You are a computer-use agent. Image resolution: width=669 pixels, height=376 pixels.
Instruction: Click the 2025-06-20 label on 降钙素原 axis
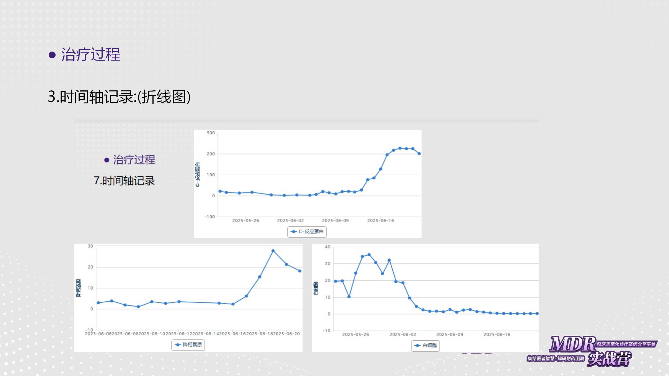click(287, 334)
